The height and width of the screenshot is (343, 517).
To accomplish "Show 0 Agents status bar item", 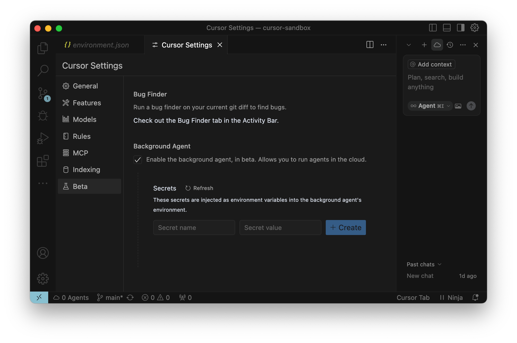I will pyautogui.click(x=71, y=297).
